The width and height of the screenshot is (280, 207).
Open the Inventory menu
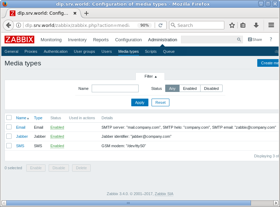point(77,40)
